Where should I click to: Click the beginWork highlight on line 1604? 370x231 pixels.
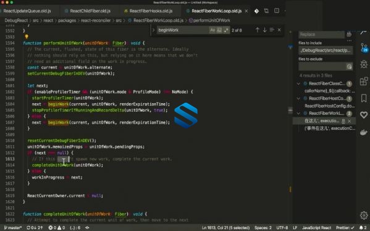[x=58, y=104]
